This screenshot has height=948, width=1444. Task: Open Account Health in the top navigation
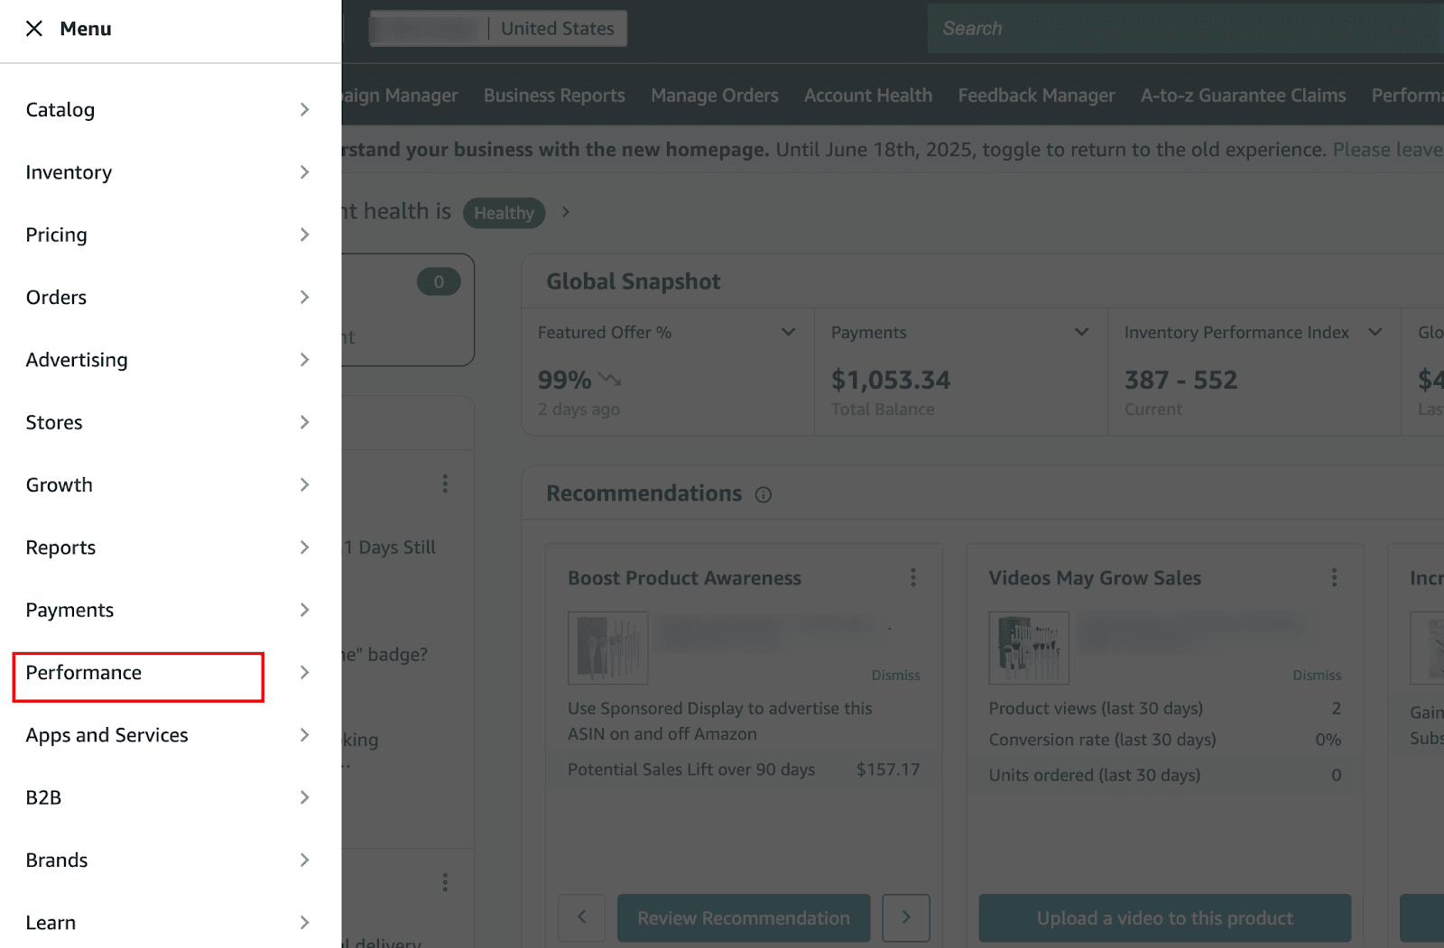tap(868, 96)
